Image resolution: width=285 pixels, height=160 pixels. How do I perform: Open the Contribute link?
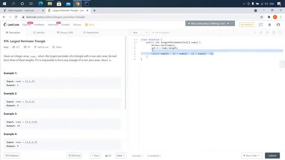(x=154, y=156)
